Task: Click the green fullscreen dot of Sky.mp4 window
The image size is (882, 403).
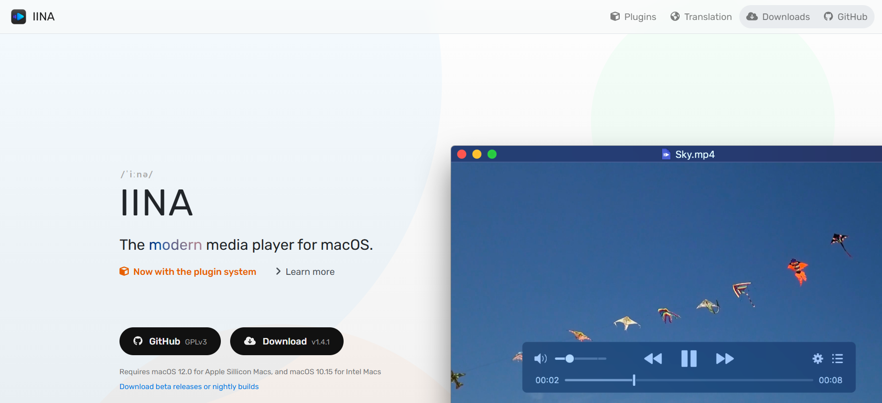Action: click(492, 154)
